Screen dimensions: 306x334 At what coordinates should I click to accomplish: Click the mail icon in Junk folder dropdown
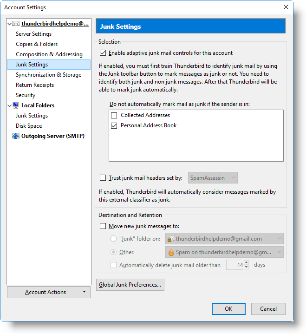tap(171, 239)
